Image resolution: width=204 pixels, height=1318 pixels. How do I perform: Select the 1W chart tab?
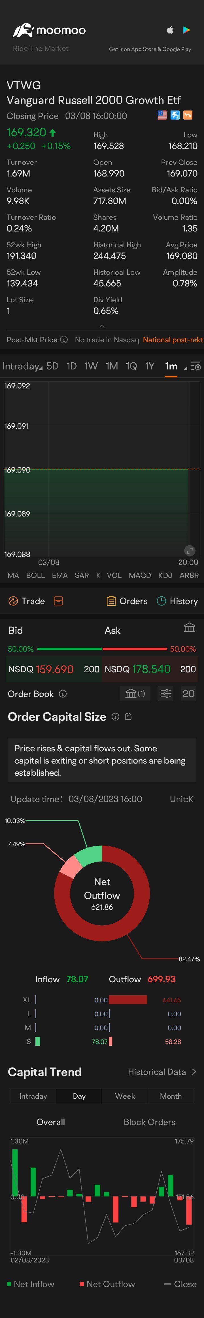point(91,366)
